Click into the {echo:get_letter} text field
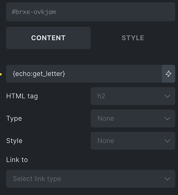The image size is (178, 195). pos(84,74)
